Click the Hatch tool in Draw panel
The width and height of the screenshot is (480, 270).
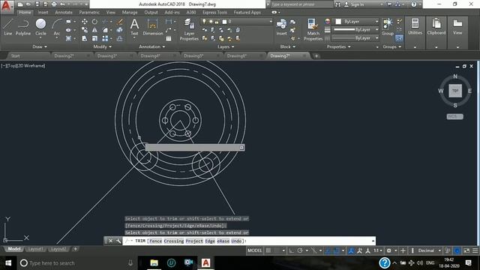coord(68,38)
